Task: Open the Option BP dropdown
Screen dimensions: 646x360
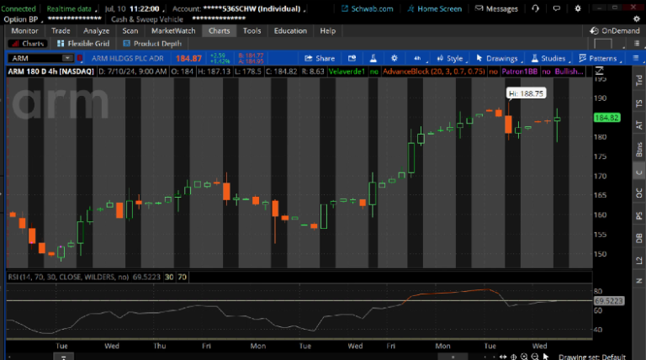Action: tap(23, 19)
